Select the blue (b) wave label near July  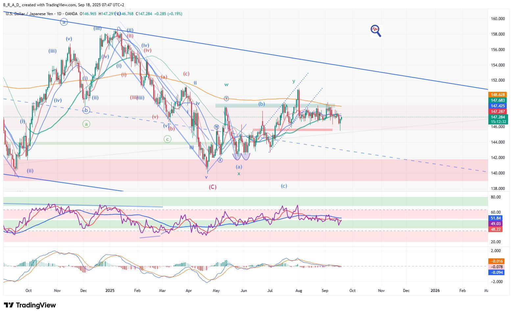pyautogui.click(x=261, y=104)
